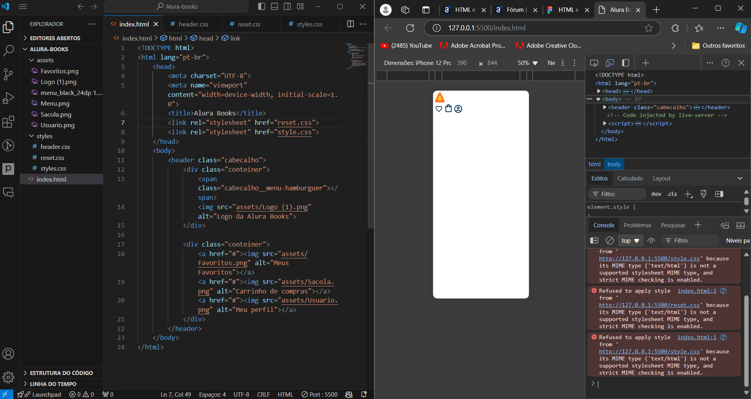
Task: Toggle the primary sidebar in VS Code
Action: (x=262, y=6)
